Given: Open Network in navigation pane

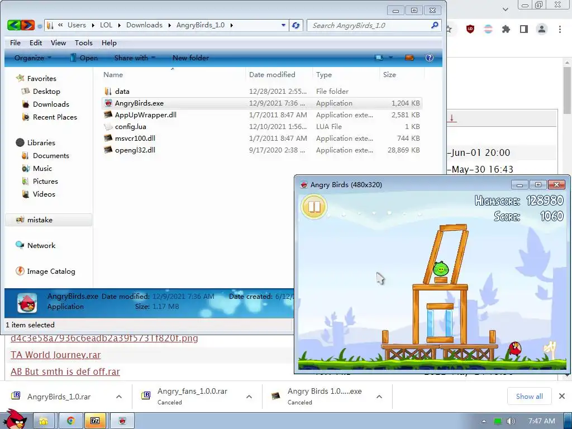Looking at the screenshot, I should 41,246.
